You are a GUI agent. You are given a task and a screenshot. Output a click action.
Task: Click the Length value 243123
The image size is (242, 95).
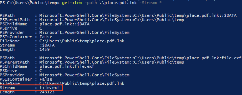(47, 92)
